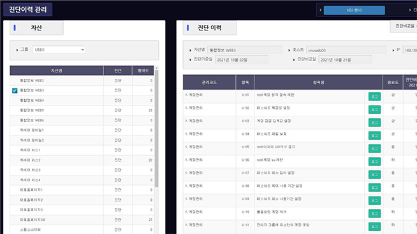Select the 진단 이력 panel heading
The width and height of the screenshot is (417, 234).
coord(210,27)
